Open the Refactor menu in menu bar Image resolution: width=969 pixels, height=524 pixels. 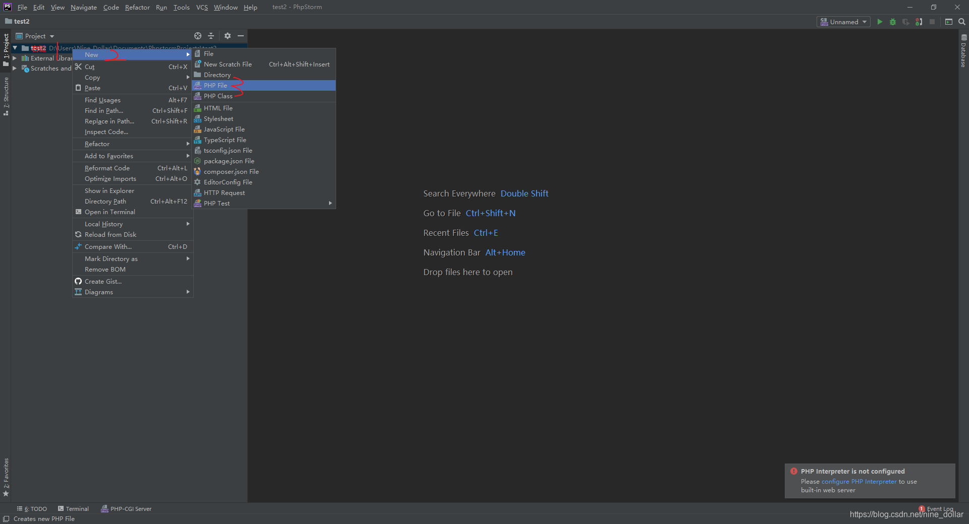[137, 7]
